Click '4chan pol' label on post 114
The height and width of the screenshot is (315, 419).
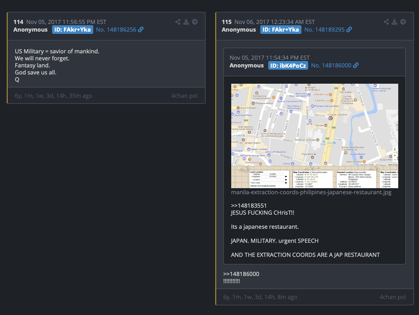point(184,96)
